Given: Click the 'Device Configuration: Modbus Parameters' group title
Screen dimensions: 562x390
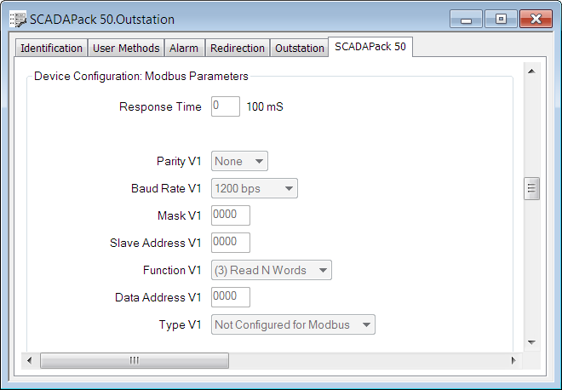Looking at the screenshot, I should point(141,77).
